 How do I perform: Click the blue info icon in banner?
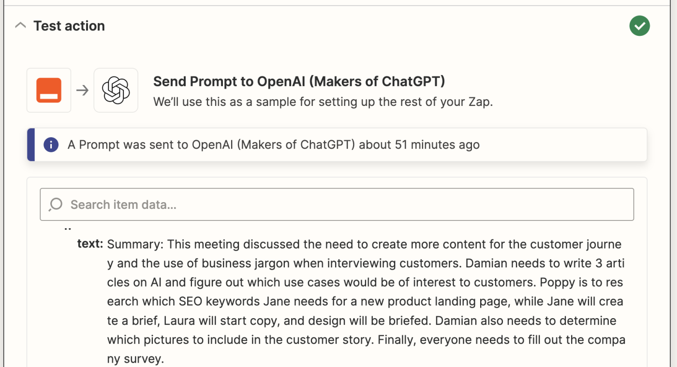(x=51, y=145)
